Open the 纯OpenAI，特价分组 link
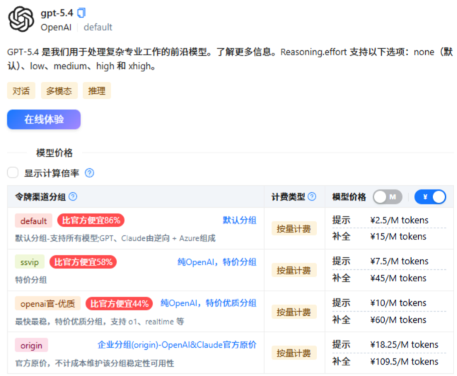Screen dimensions: 457x376 point(217,262)
